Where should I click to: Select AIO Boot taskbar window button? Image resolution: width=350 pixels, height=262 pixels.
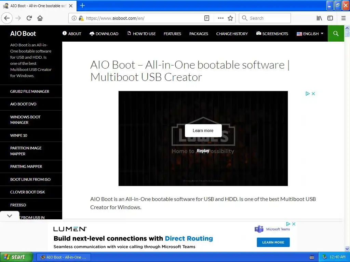pyautogui.click(x=63, y=257)
